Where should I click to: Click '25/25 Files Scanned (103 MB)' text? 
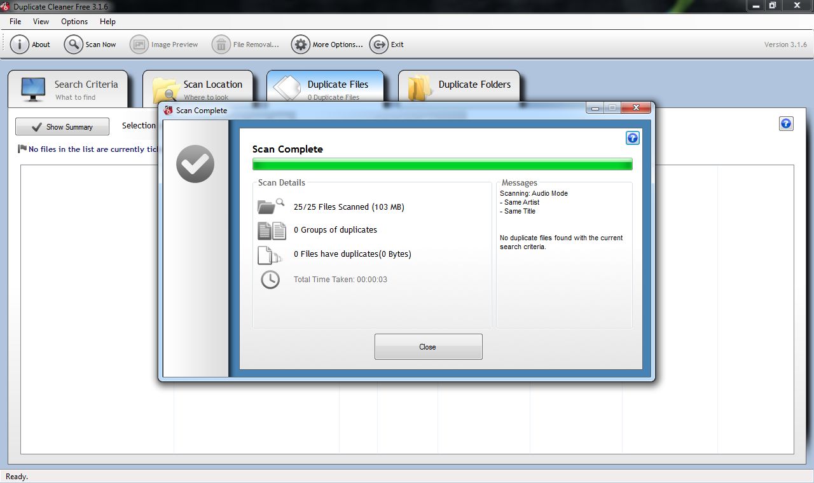tap(349, 207)
